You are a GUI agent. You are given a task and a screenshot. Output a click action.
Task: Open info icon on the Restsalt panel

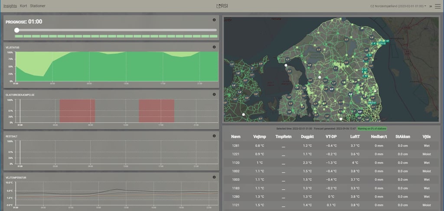coord(214,136)
